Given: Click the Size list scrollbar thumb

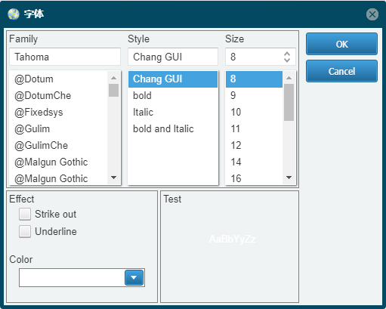Looking at the screenshot, I should point(289,102).
